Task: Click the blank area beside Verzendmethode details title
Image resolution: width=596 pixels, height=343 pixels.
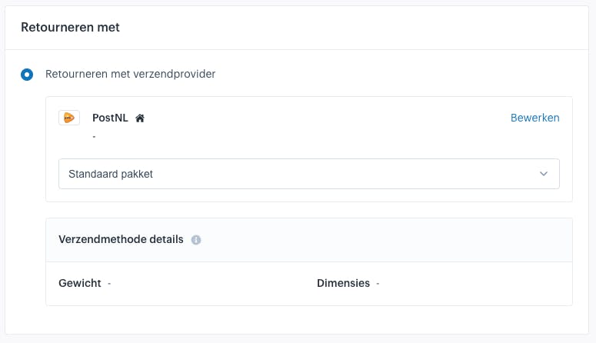Action: point(380,240)
